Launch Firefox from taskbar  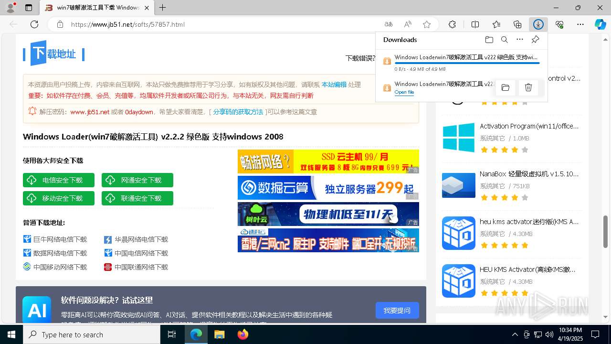(243, 334)
